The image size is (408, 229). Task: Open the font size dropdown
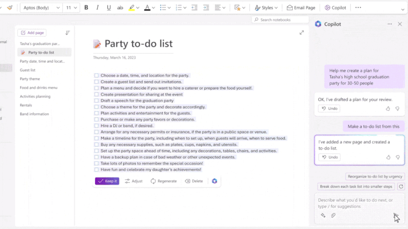[71, 7]
